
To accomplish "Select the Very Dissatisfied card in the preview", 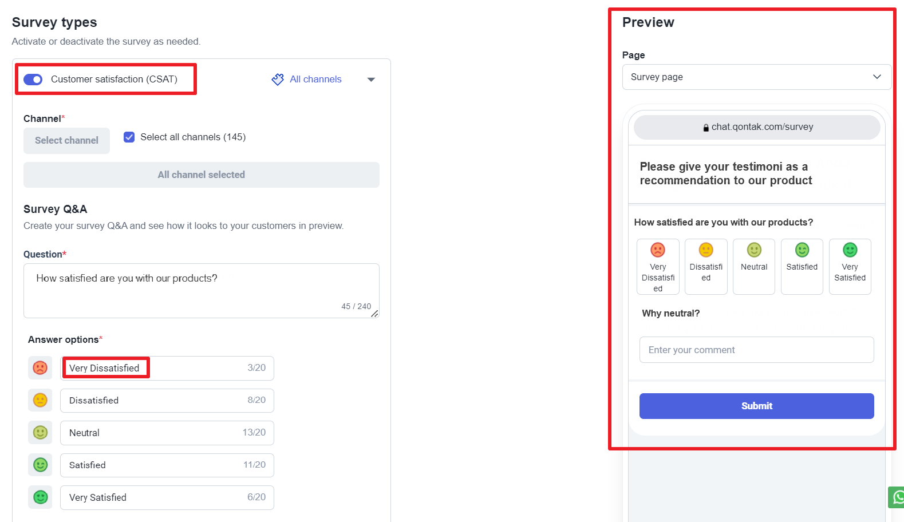I will (x=658, y=267).
